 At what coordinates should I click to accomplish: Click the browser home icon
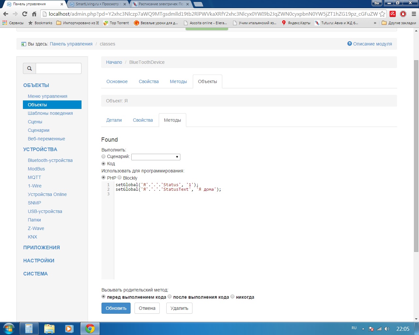[34, 14]
